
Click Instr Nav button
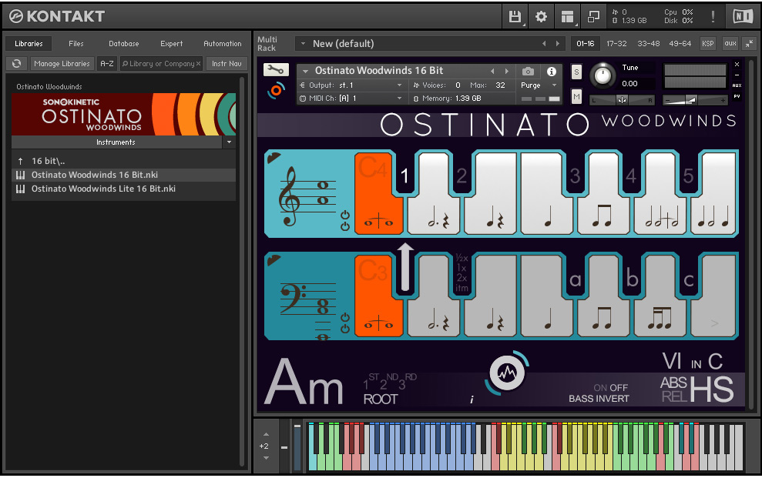click(227, 64)
